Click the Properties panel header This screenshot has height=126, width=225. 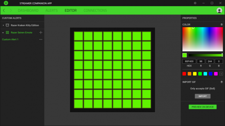point(189,18)
